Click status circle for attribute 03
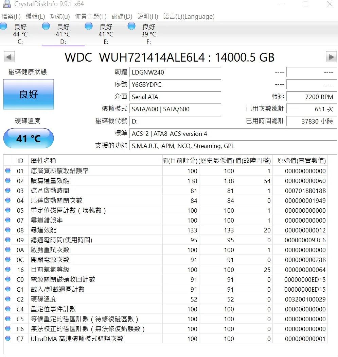Screen dimensions: 338x357 pos(8,190)
